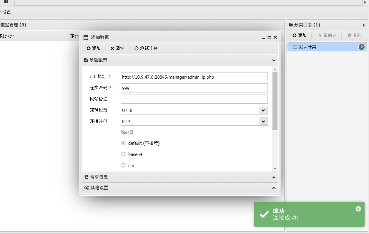
Task: Click 测试连接 to test connection
Action: [146, 48]
